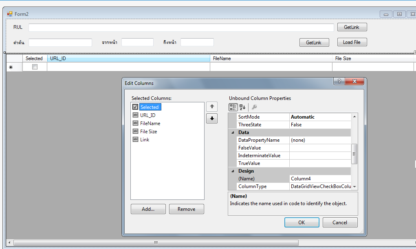Image resolution: width=416 pixels, height=249 pixels.
Task: Click the URL_ID grid column header
Action: pos(129,58)
